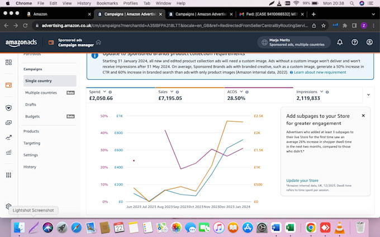Screen dimensions: 380x237
Task: Open a new Chrome tab
Action: click(x=313, y=14)
